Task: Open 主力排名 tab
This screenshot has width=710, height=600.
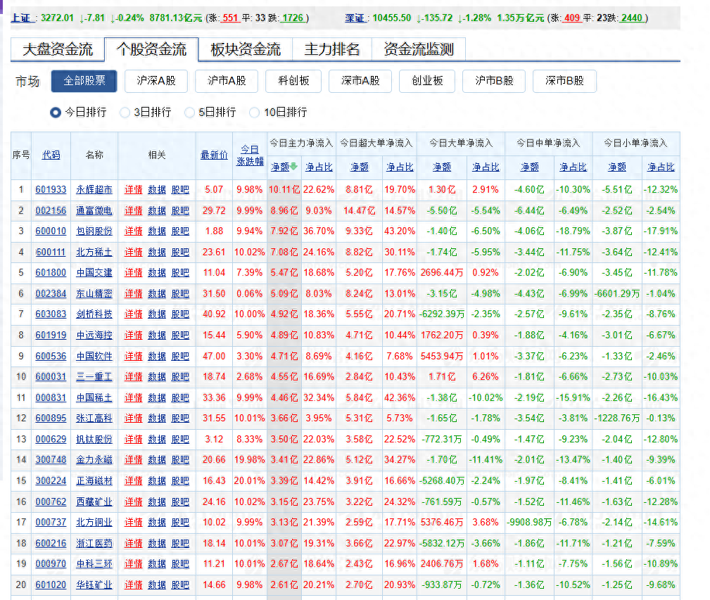Action: tap(332, 49)
